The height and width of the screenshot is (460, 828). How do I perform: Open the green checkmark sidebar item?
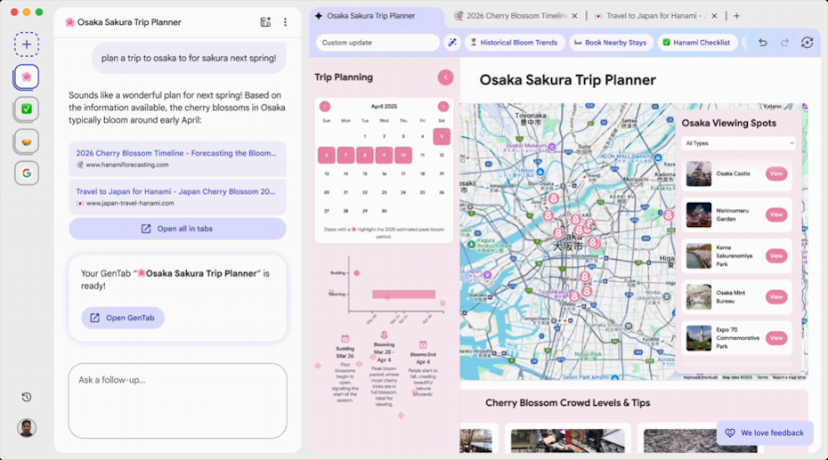[x=27, y=109]
